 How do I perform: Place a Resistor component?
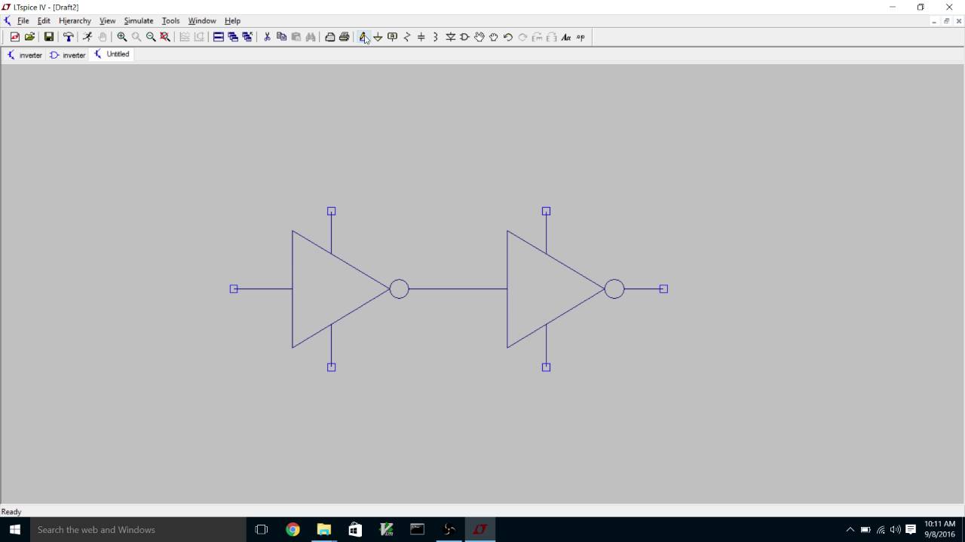point(407,37)
